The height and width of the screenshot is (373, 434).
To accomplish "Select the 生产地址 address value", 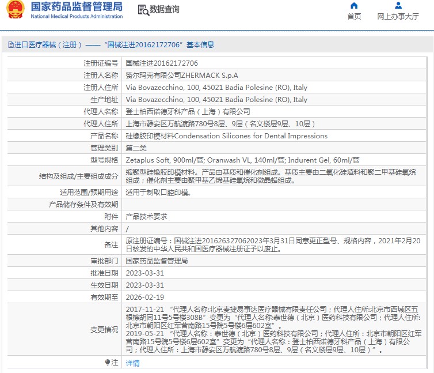I will point(216,100).
